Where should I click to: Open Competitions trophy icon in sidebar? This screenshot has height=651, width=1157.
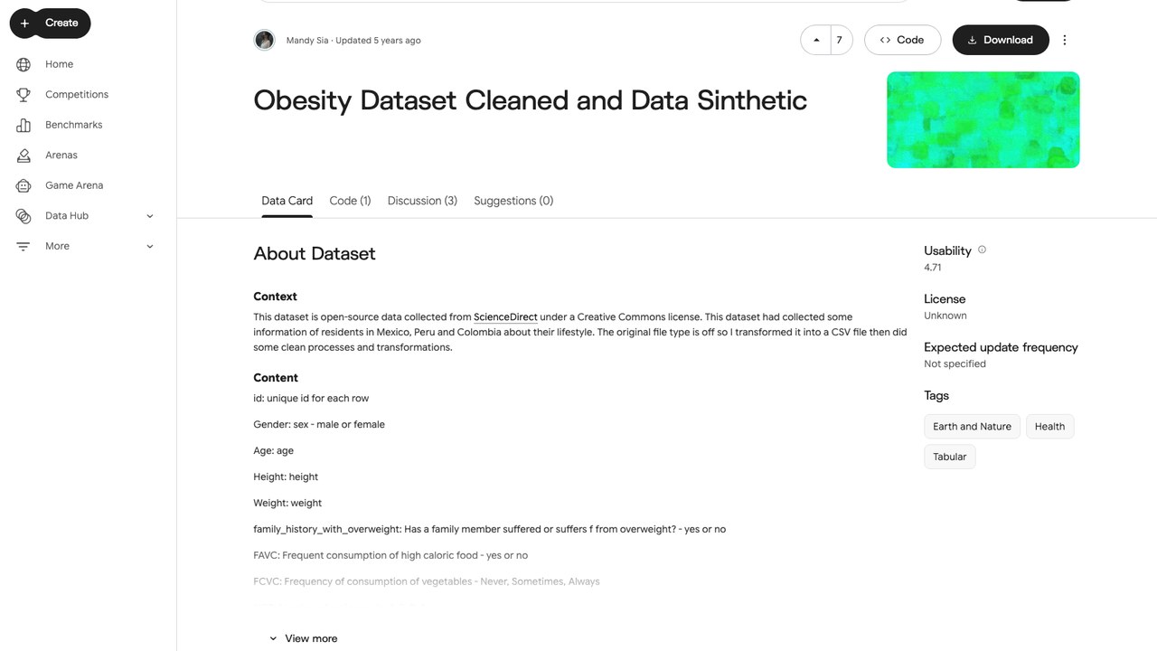[24, 94]
